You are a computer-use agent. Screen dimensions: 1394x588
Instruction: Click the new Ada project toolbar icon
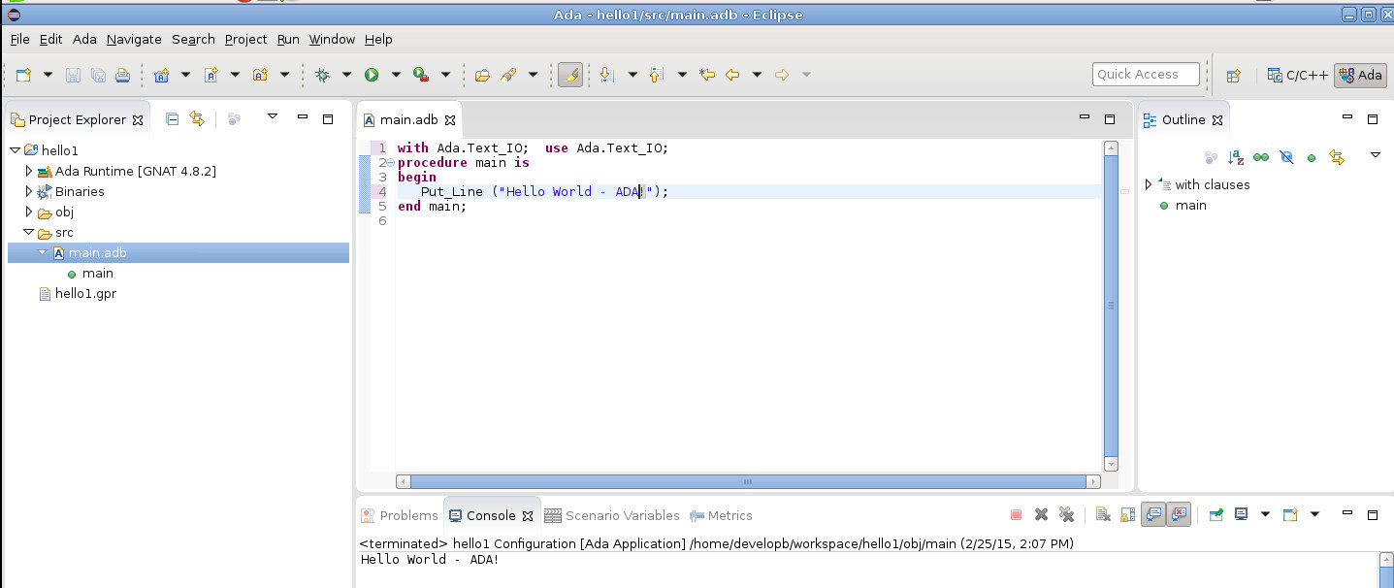[x=161, y=75]
